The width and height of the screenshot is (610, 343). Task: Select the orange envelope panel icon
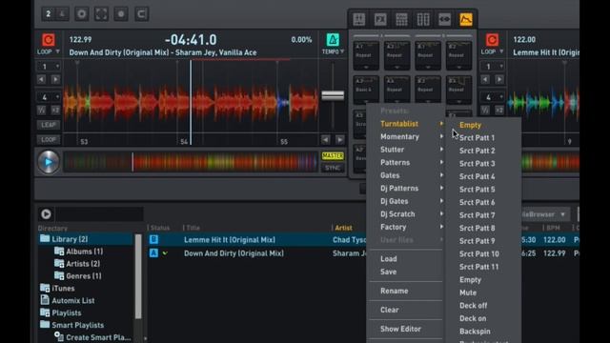466,19
